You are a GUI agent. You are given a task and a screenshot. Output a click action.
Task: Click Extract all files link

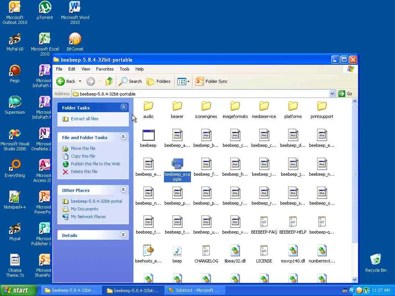tap(84, 119)
